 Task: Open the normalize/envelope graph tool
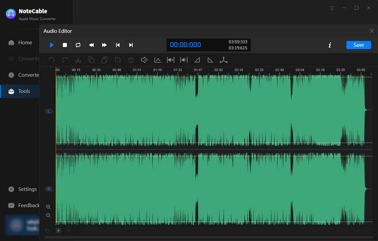coord(158,60)
